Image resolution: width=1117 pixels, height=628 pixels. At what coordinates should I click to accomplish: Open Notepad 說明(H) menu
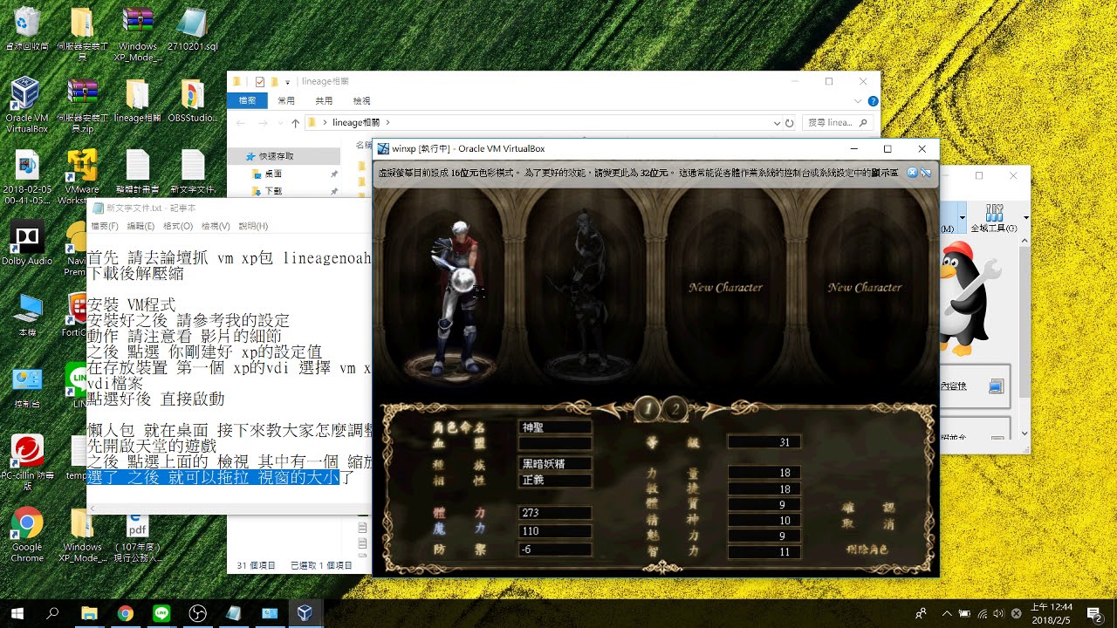pyautogui.click(x=253, y=226)
